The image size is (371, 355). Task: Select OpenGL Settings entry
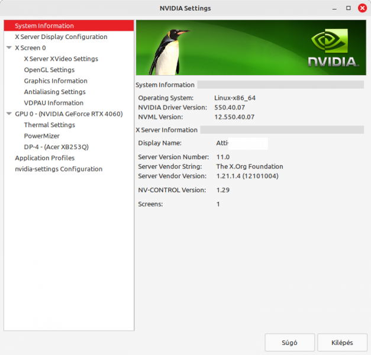coord(49,70)
